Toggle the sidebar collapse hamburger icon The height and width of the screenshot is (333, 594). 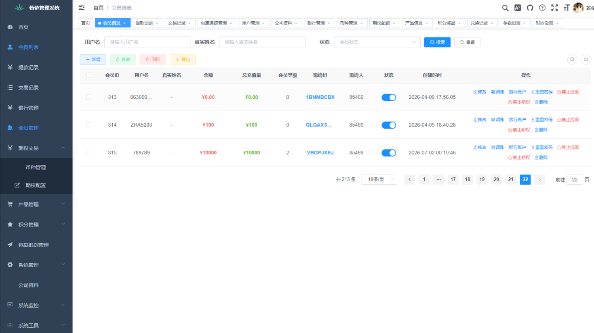82,7
